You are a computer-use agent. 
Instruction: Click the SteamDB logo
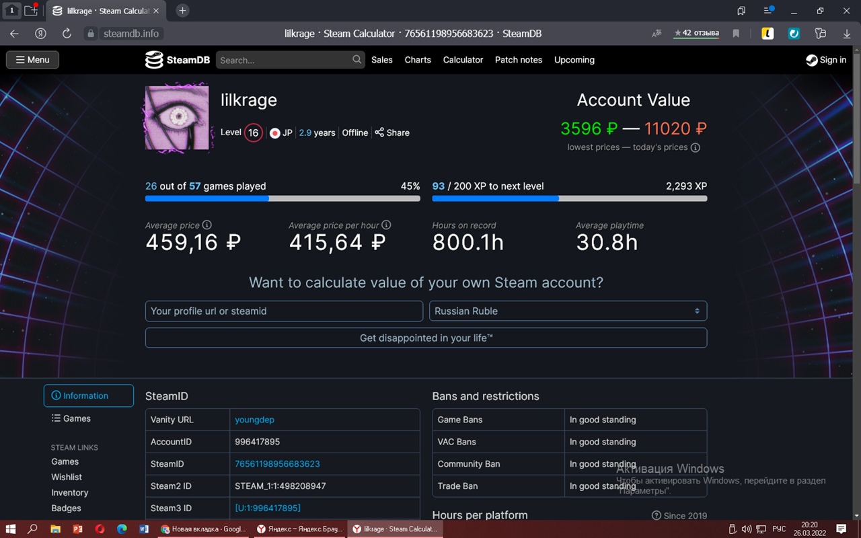[178, 60]
